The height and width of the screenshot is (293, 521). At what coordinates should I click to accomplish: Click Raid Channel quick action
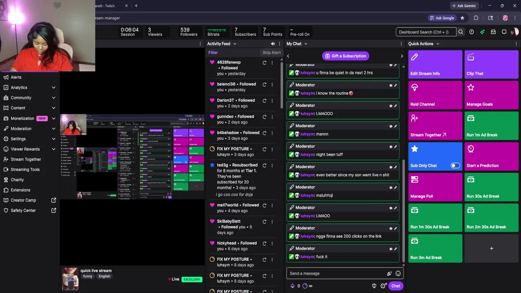[435, 95]
